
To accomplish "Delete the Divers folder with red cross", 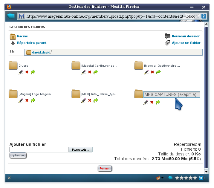I will [x=27, y=72].
